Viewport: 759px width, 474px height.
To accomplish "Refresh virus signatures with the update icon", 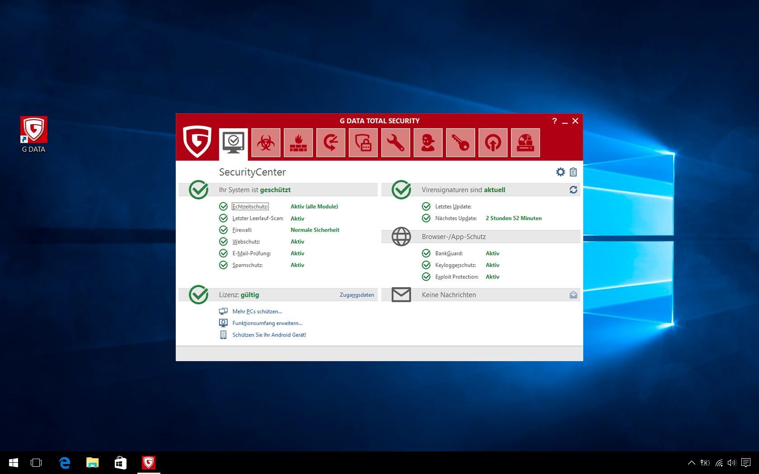I will (573, 190).
